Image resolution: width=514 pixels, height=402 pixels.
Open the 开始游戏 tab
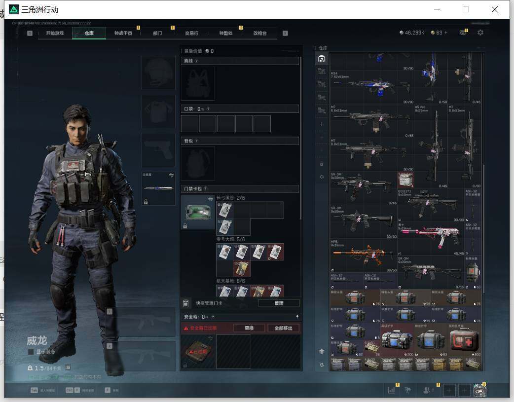coord(55,33)
